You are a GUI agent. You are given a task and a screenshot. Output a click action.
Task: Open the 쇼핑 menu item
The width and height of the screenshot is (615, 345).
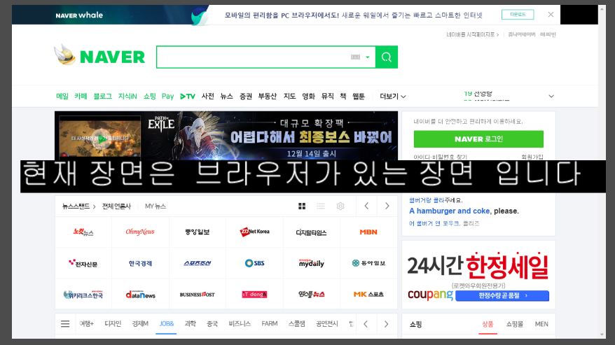149,96
